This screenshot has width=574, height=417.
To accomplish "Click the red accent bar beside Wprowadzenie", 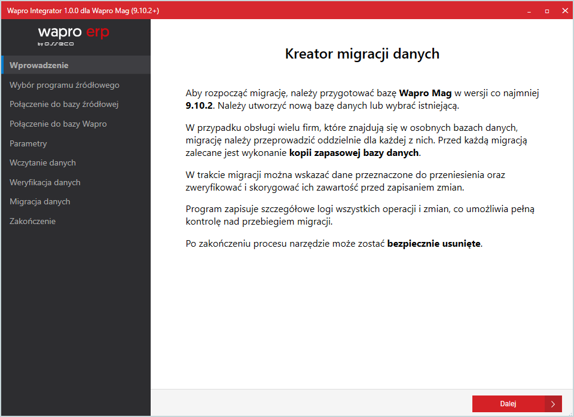I will (2, 65).
